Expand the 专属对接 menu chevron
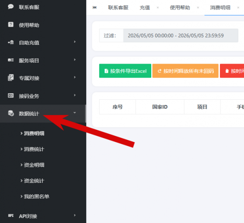Image resolution: width=244 pixels, height=223 pixels. (x=75, y=77)
